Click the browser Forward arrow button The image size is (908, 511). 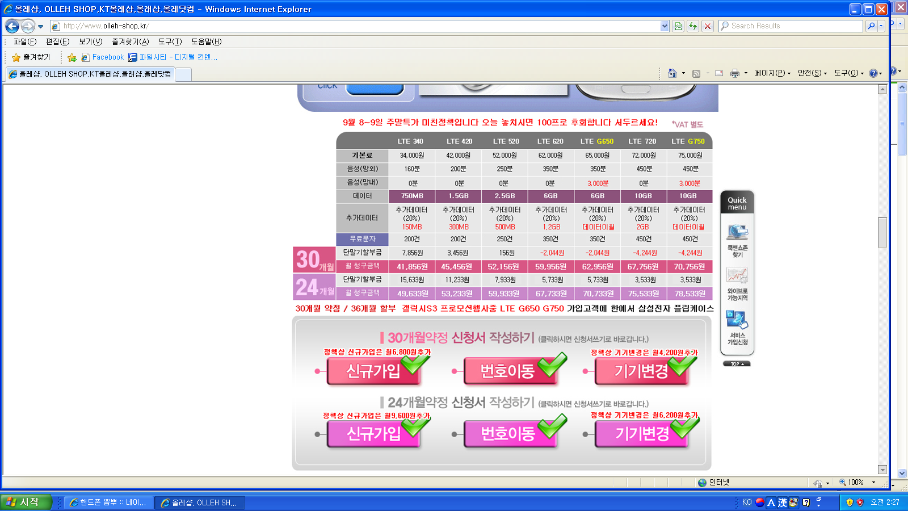(28, 26)
